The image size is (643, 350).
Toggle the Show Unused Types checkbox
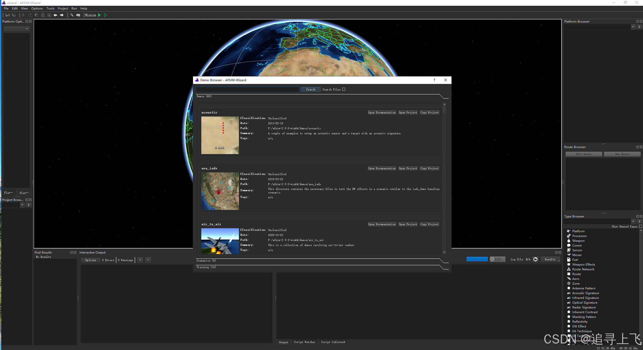pyautogui.click(x=640, y=226)
